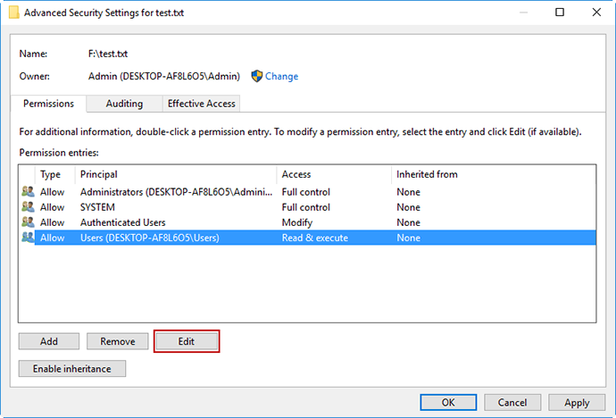Edit the selected permission entry
This screenshot has width=616, height=418.
click(x=187, y=341)
